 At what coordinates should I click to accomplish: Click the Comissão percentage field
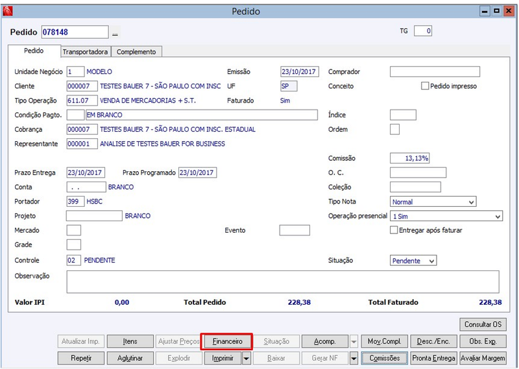(x=410, y=158)
